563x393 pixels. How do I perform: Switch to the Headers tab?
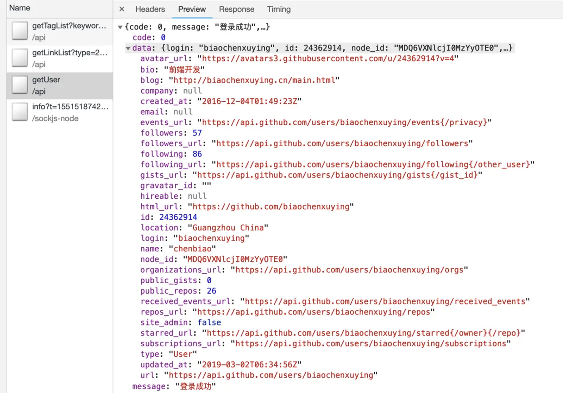150,9
